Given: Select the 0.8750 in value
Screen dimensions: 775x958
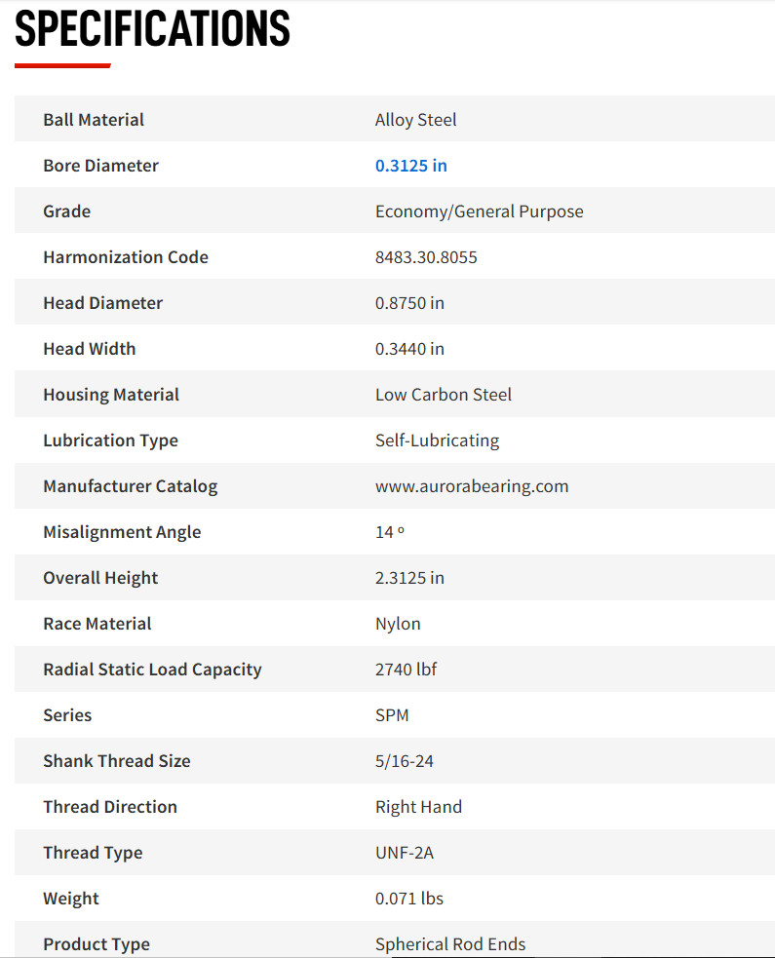Looking at the screenshot, I should [x=409, y=303].
